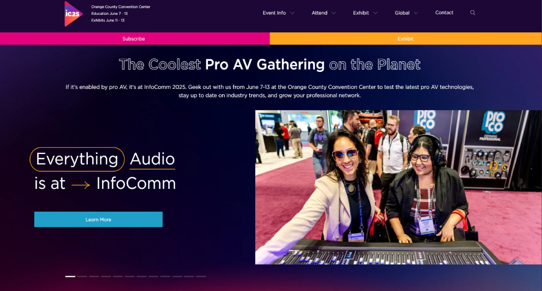Click the blue Learn More button
This screenshot has height=291, width=542.
click(98, 220)
